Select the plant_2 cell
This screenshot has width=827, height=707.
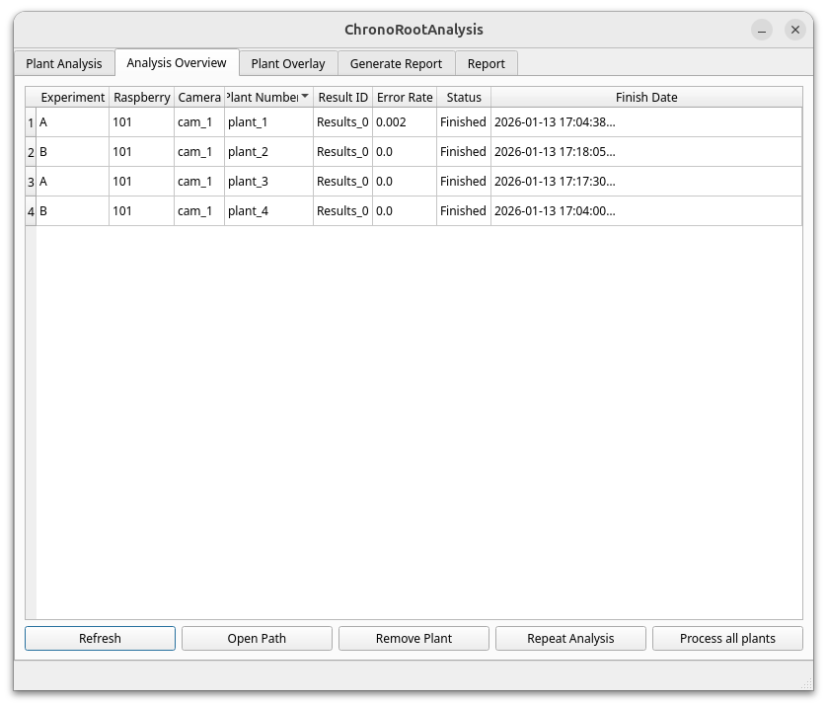click(267, 152)
